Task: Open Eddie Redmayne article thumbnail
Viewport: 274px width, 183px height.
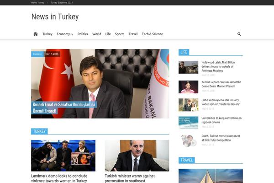Action: 188,105
